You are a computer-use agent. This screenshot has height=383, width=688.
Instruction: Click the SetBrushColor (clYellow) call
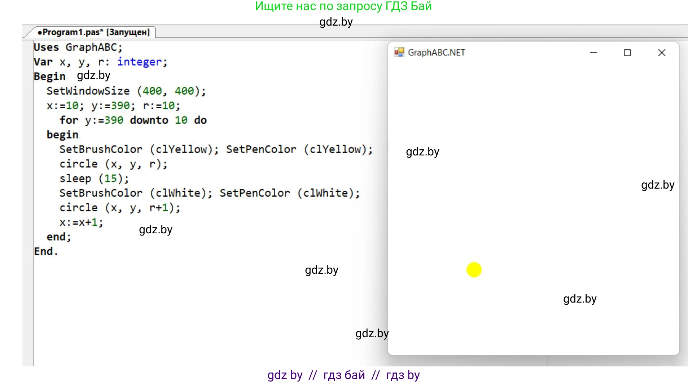(x=139, y=149)
